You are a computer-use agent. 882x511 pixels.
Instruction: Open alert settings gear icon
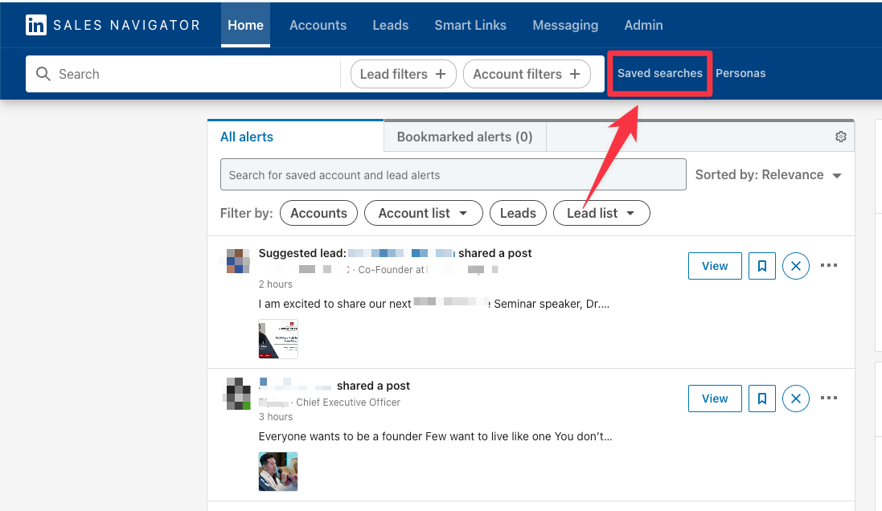pyautogui.click(x=840, y=137)
